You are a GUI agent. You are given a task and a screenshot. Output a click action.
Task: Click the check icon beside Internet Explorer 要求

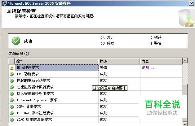[12, 100]
